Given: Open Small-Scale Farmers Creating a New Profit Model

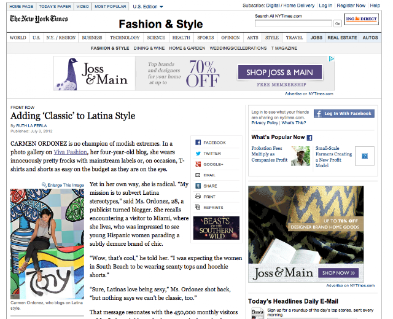Looking at the screenshot, I should [x=333, y=157].
